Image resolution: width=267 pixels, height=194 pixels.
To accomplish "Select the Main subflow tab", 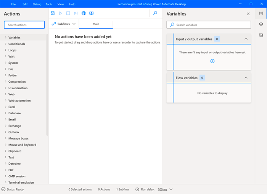I will coord(96,24).
